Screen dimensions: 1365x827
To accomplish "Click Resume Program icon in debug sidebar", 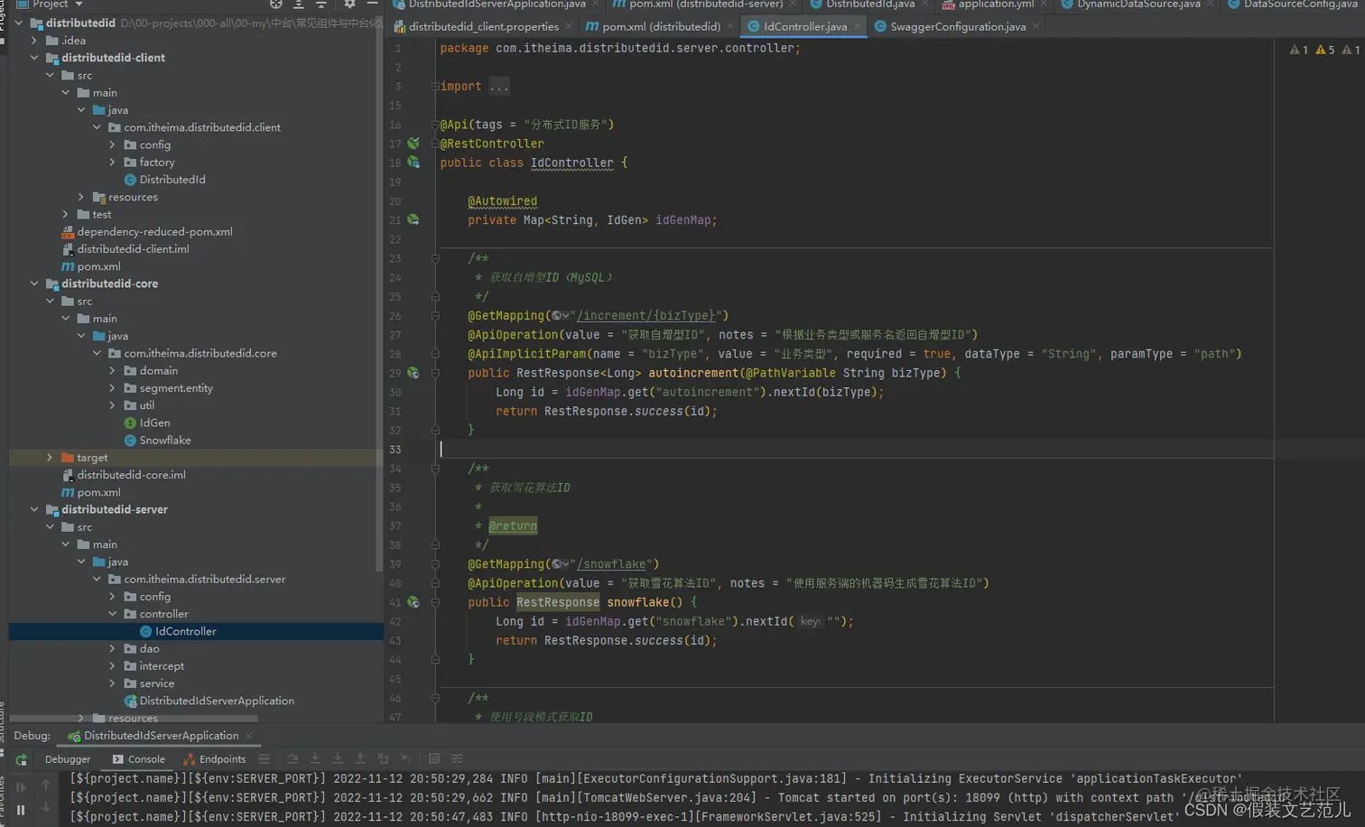I will (x=22, y=786).
